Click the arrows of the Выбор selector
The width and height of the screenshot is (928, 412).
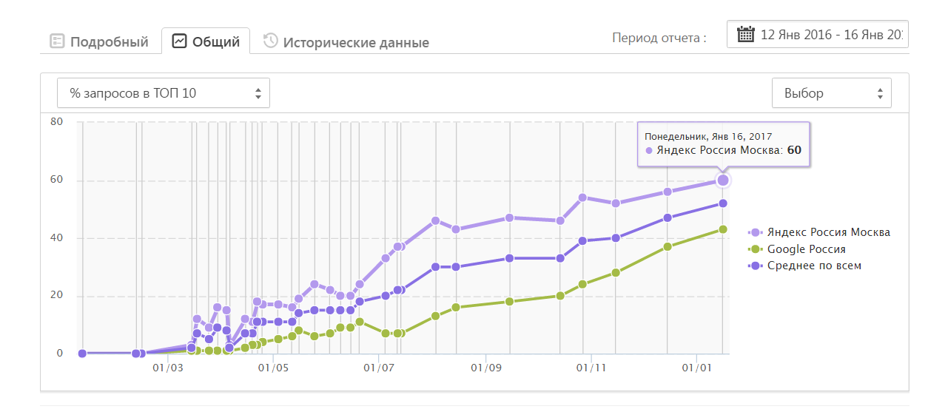tap(880, 93)
